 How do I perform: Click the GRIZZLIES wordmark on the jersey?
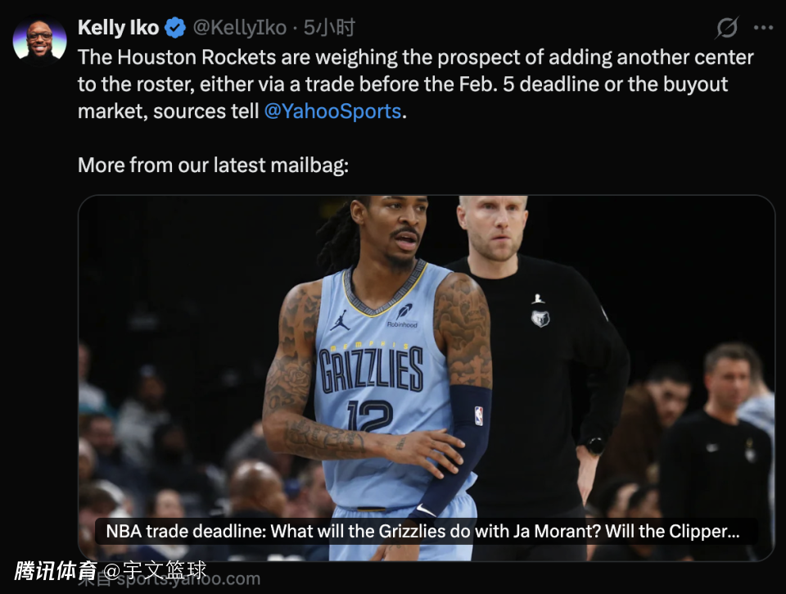(x=371, y=370)
